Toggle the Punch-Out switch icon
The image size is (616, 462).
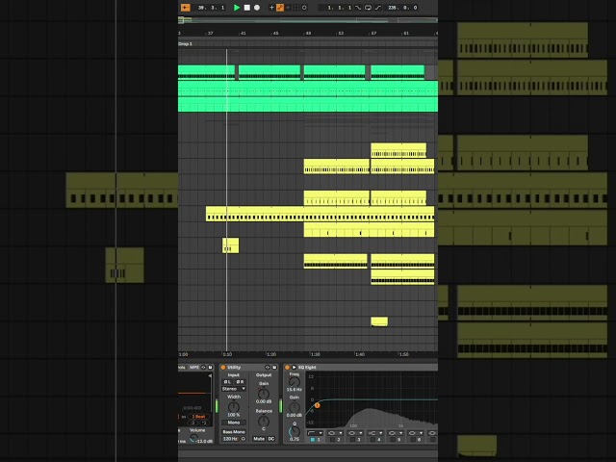(x=378, y=8)
